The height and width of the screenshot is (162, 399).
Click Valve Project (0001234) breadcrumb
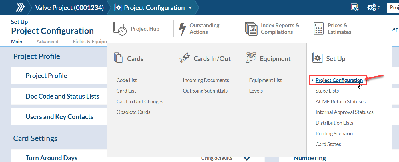coord(69,8)
